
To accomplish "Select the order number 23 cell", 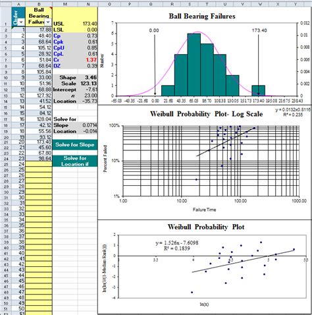I will point(18,158).
